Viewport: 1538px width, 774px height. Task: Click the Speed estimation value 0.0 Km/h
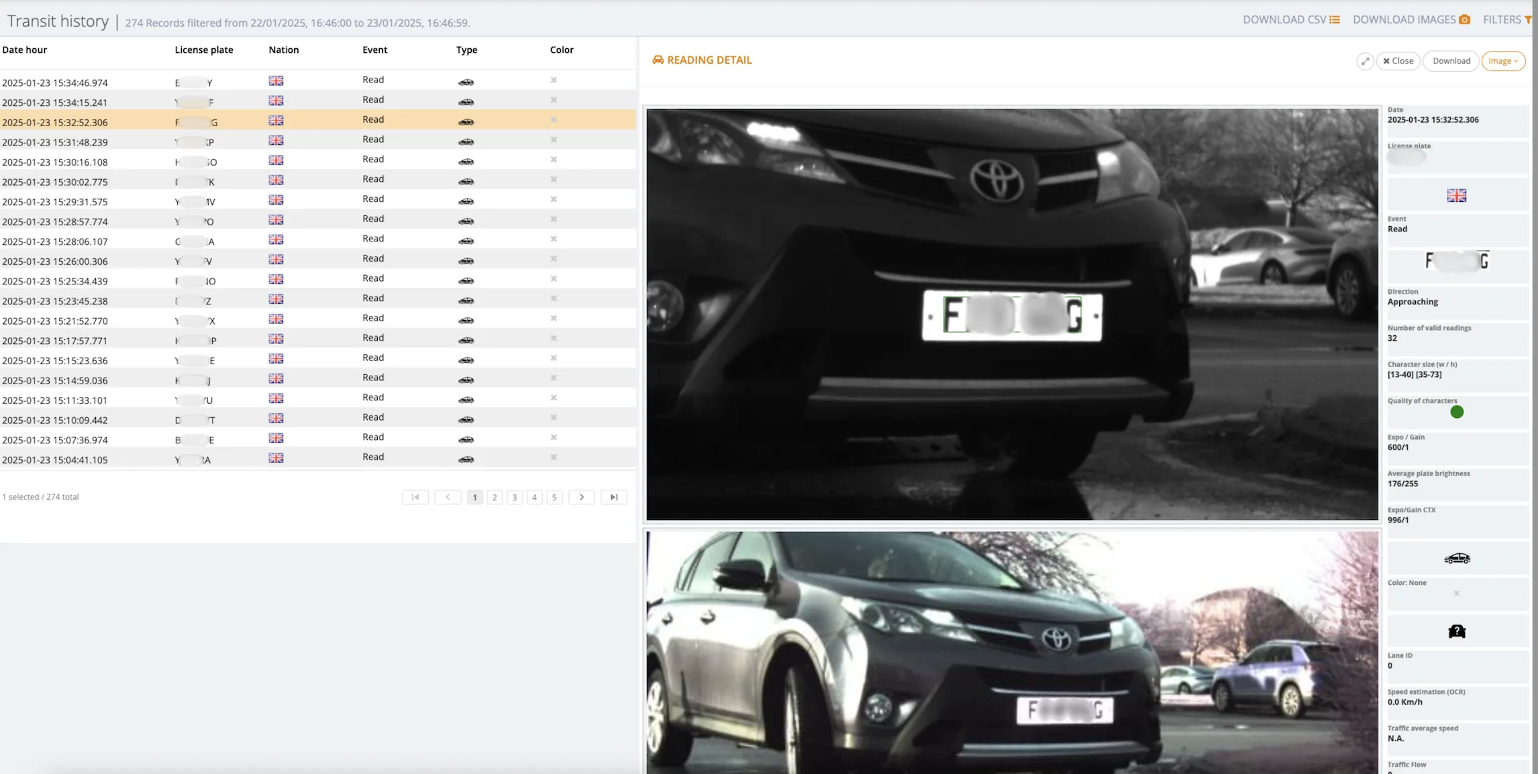[1404, 702]
